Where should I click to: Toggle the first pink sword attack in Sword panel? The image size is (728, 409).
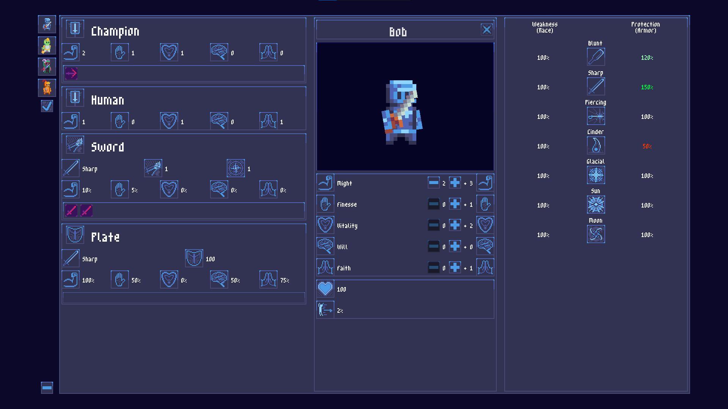point(71,211)
